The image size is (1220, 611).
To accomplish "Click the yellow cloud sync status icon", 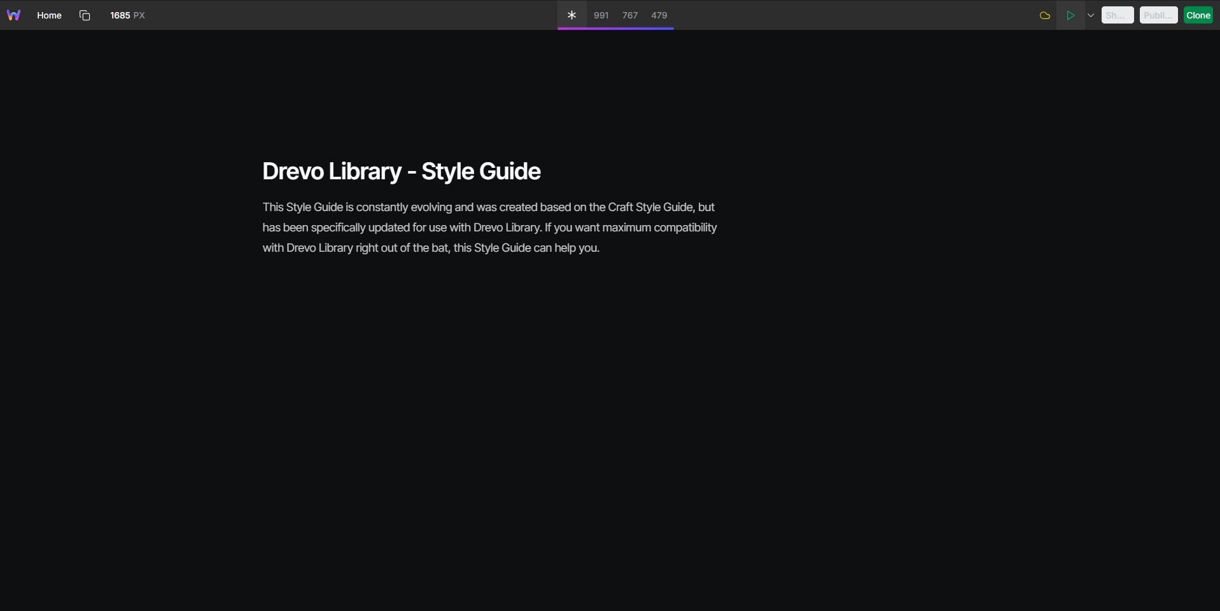I will click(1044, 15).
